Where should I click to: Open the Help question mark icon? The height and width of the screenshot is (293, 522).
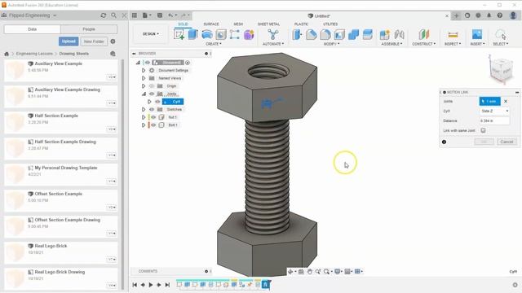[x=500, y=15]
